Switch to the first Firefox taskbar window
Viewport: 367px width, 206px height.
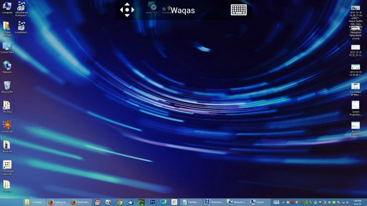pos(58,202)
